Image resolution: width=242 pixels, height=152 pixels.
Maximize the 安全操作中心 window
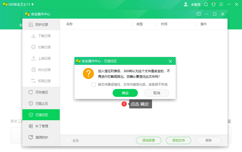pos(215,14)
